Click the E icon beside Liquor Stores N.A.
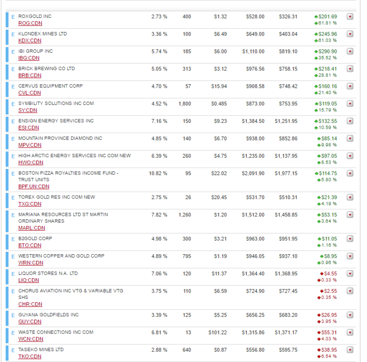This screenshot has width=367, height=362. tap(13, 274)
